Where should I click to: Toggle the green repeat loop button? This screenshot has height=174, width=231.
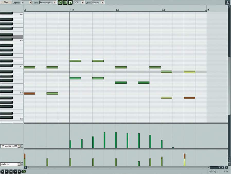coord(24,172)
